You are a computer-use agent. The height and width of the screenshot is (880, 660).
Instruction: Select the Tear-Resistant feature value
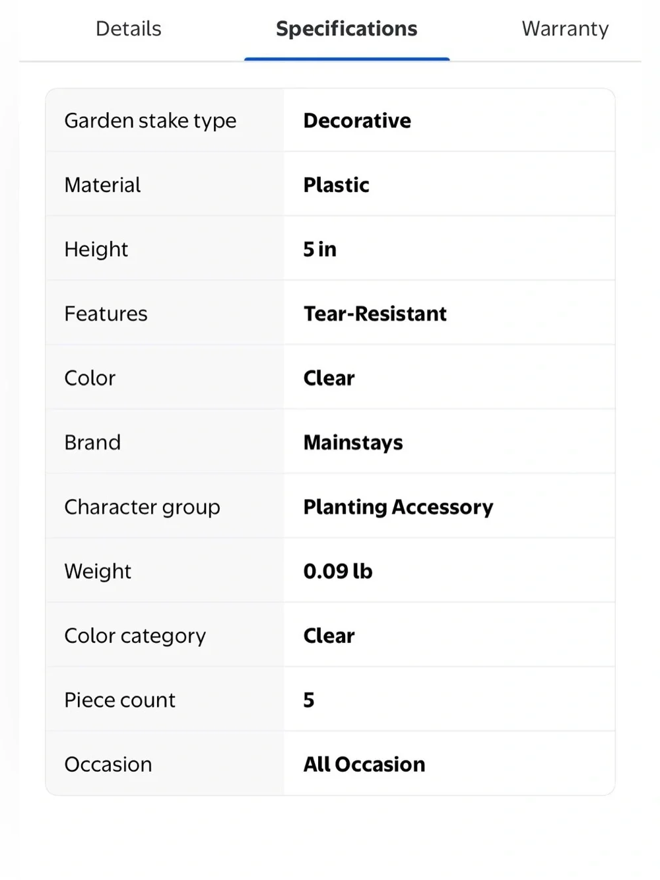click(375, 314)
